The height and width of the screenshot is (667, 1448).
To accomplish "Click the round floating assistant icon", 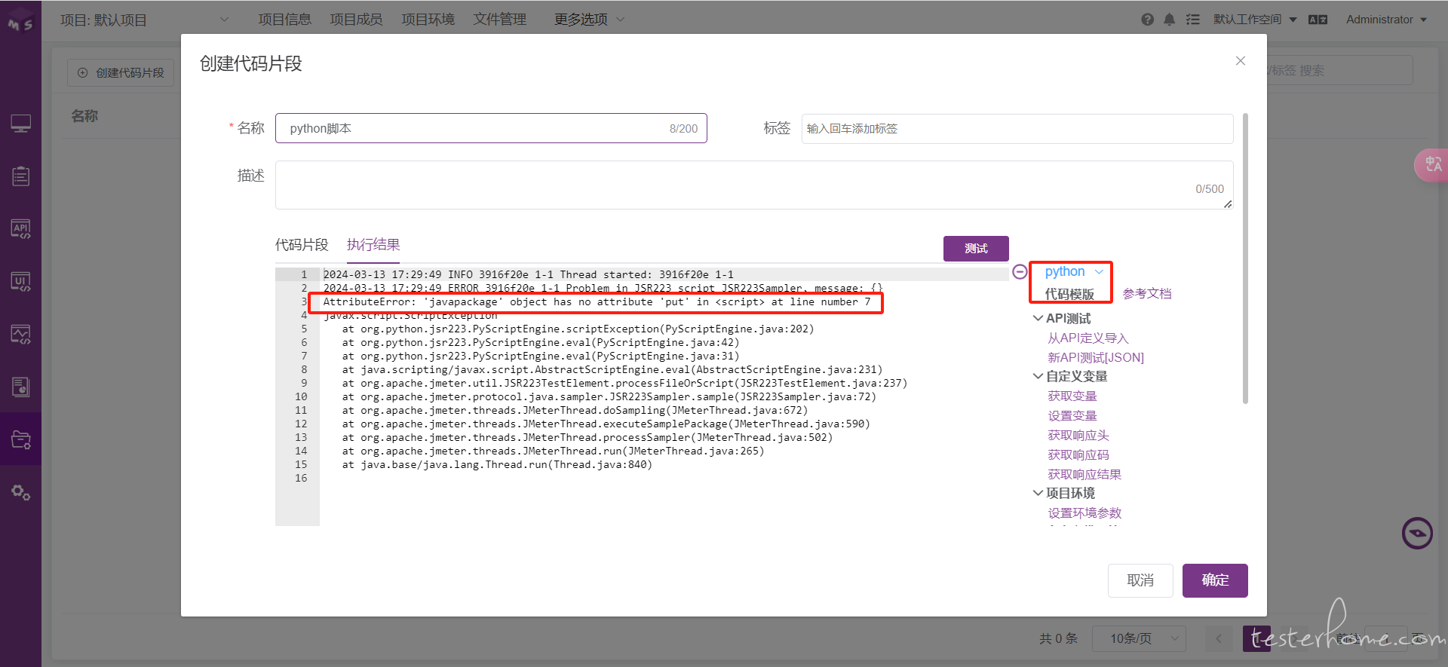I will click(1417, 534).
